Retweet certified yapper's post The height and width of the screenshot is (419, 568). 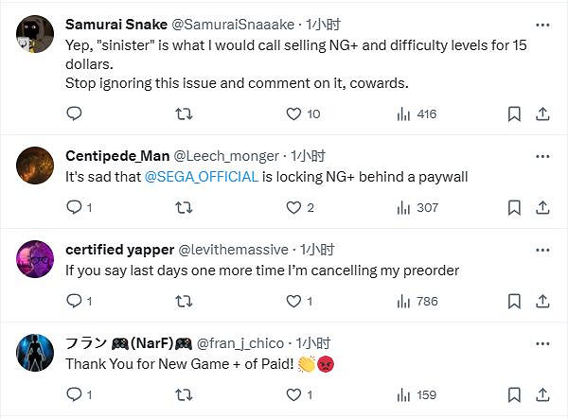(185, 302)
